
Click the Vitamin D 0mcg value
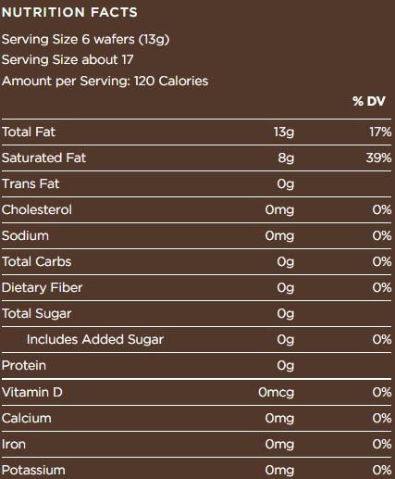tap(277, 393)
